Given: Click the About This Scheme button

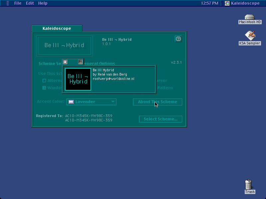Looking at the screenshot, I should (157, 102).
